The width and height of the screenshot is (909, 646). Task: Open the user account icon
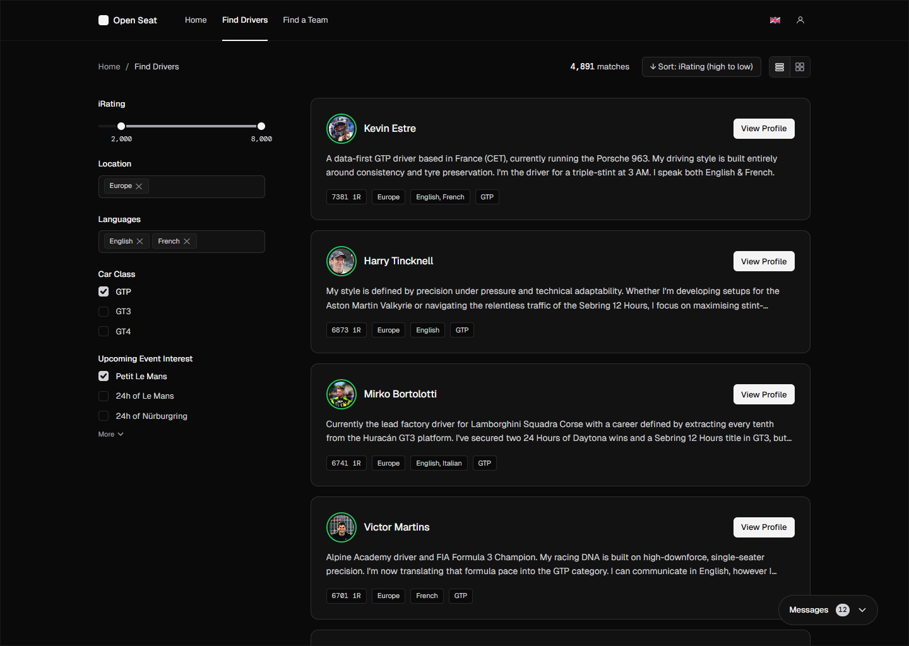click(x=800, y=20)
